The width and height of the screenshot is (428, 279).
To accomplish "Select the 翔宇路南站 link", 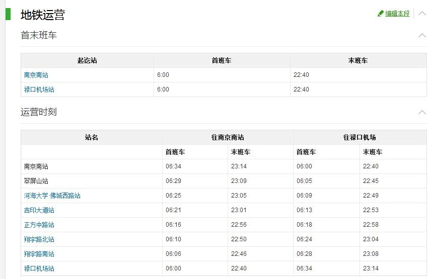I will tap(39, 254).
